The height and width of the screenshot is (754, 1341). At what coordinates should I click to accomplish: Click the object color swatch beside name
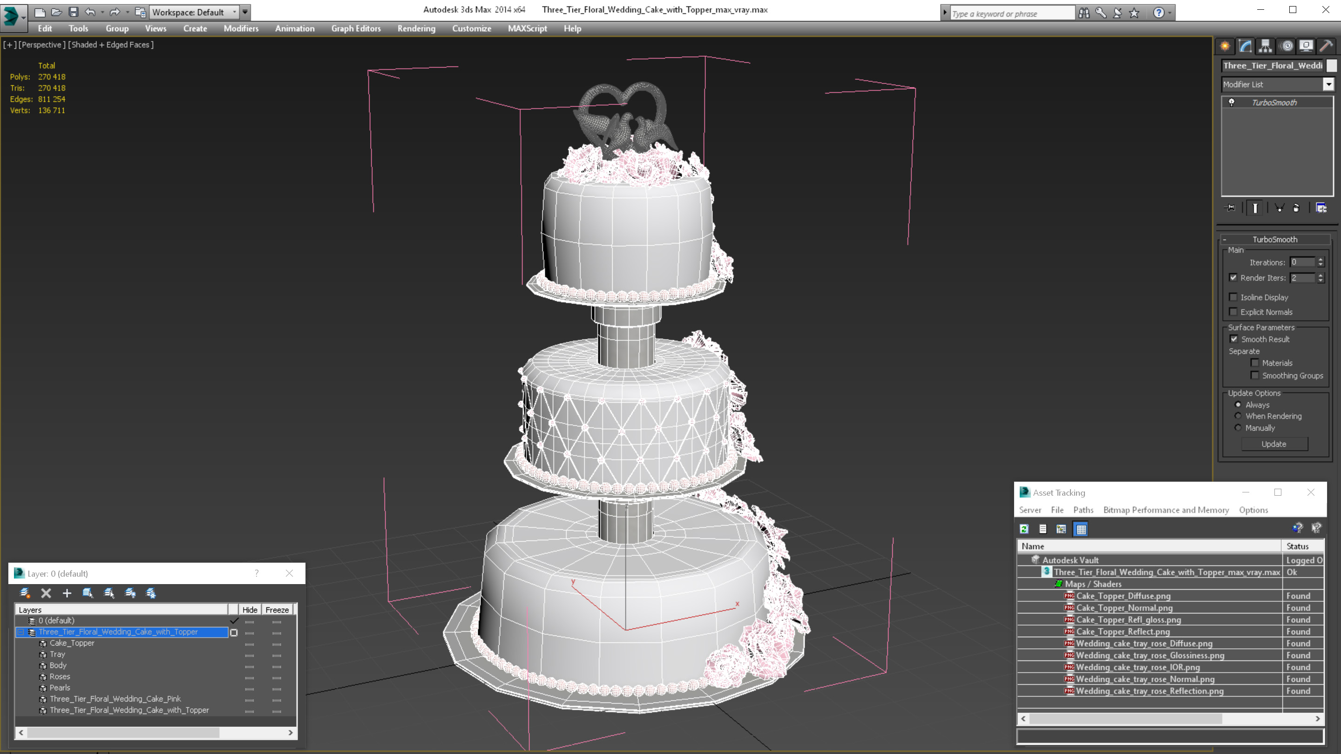tap(1331, 66)
